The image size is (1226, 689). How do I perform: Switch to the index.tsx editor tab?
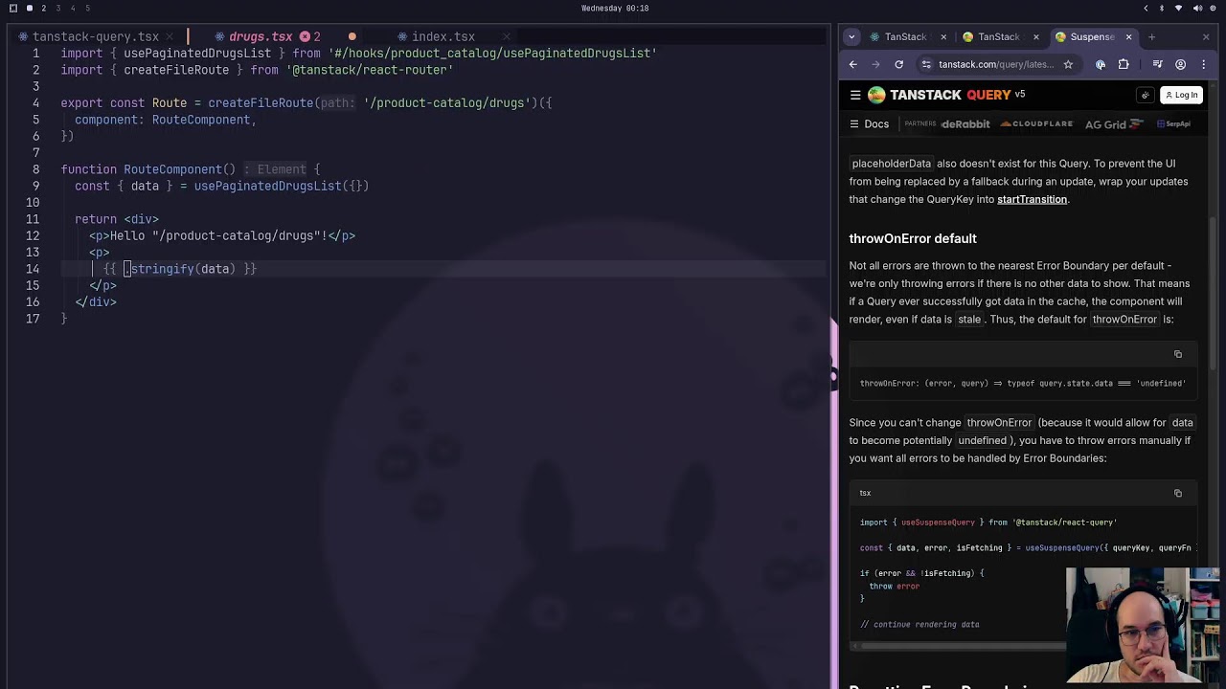click(x=443, y=36)
